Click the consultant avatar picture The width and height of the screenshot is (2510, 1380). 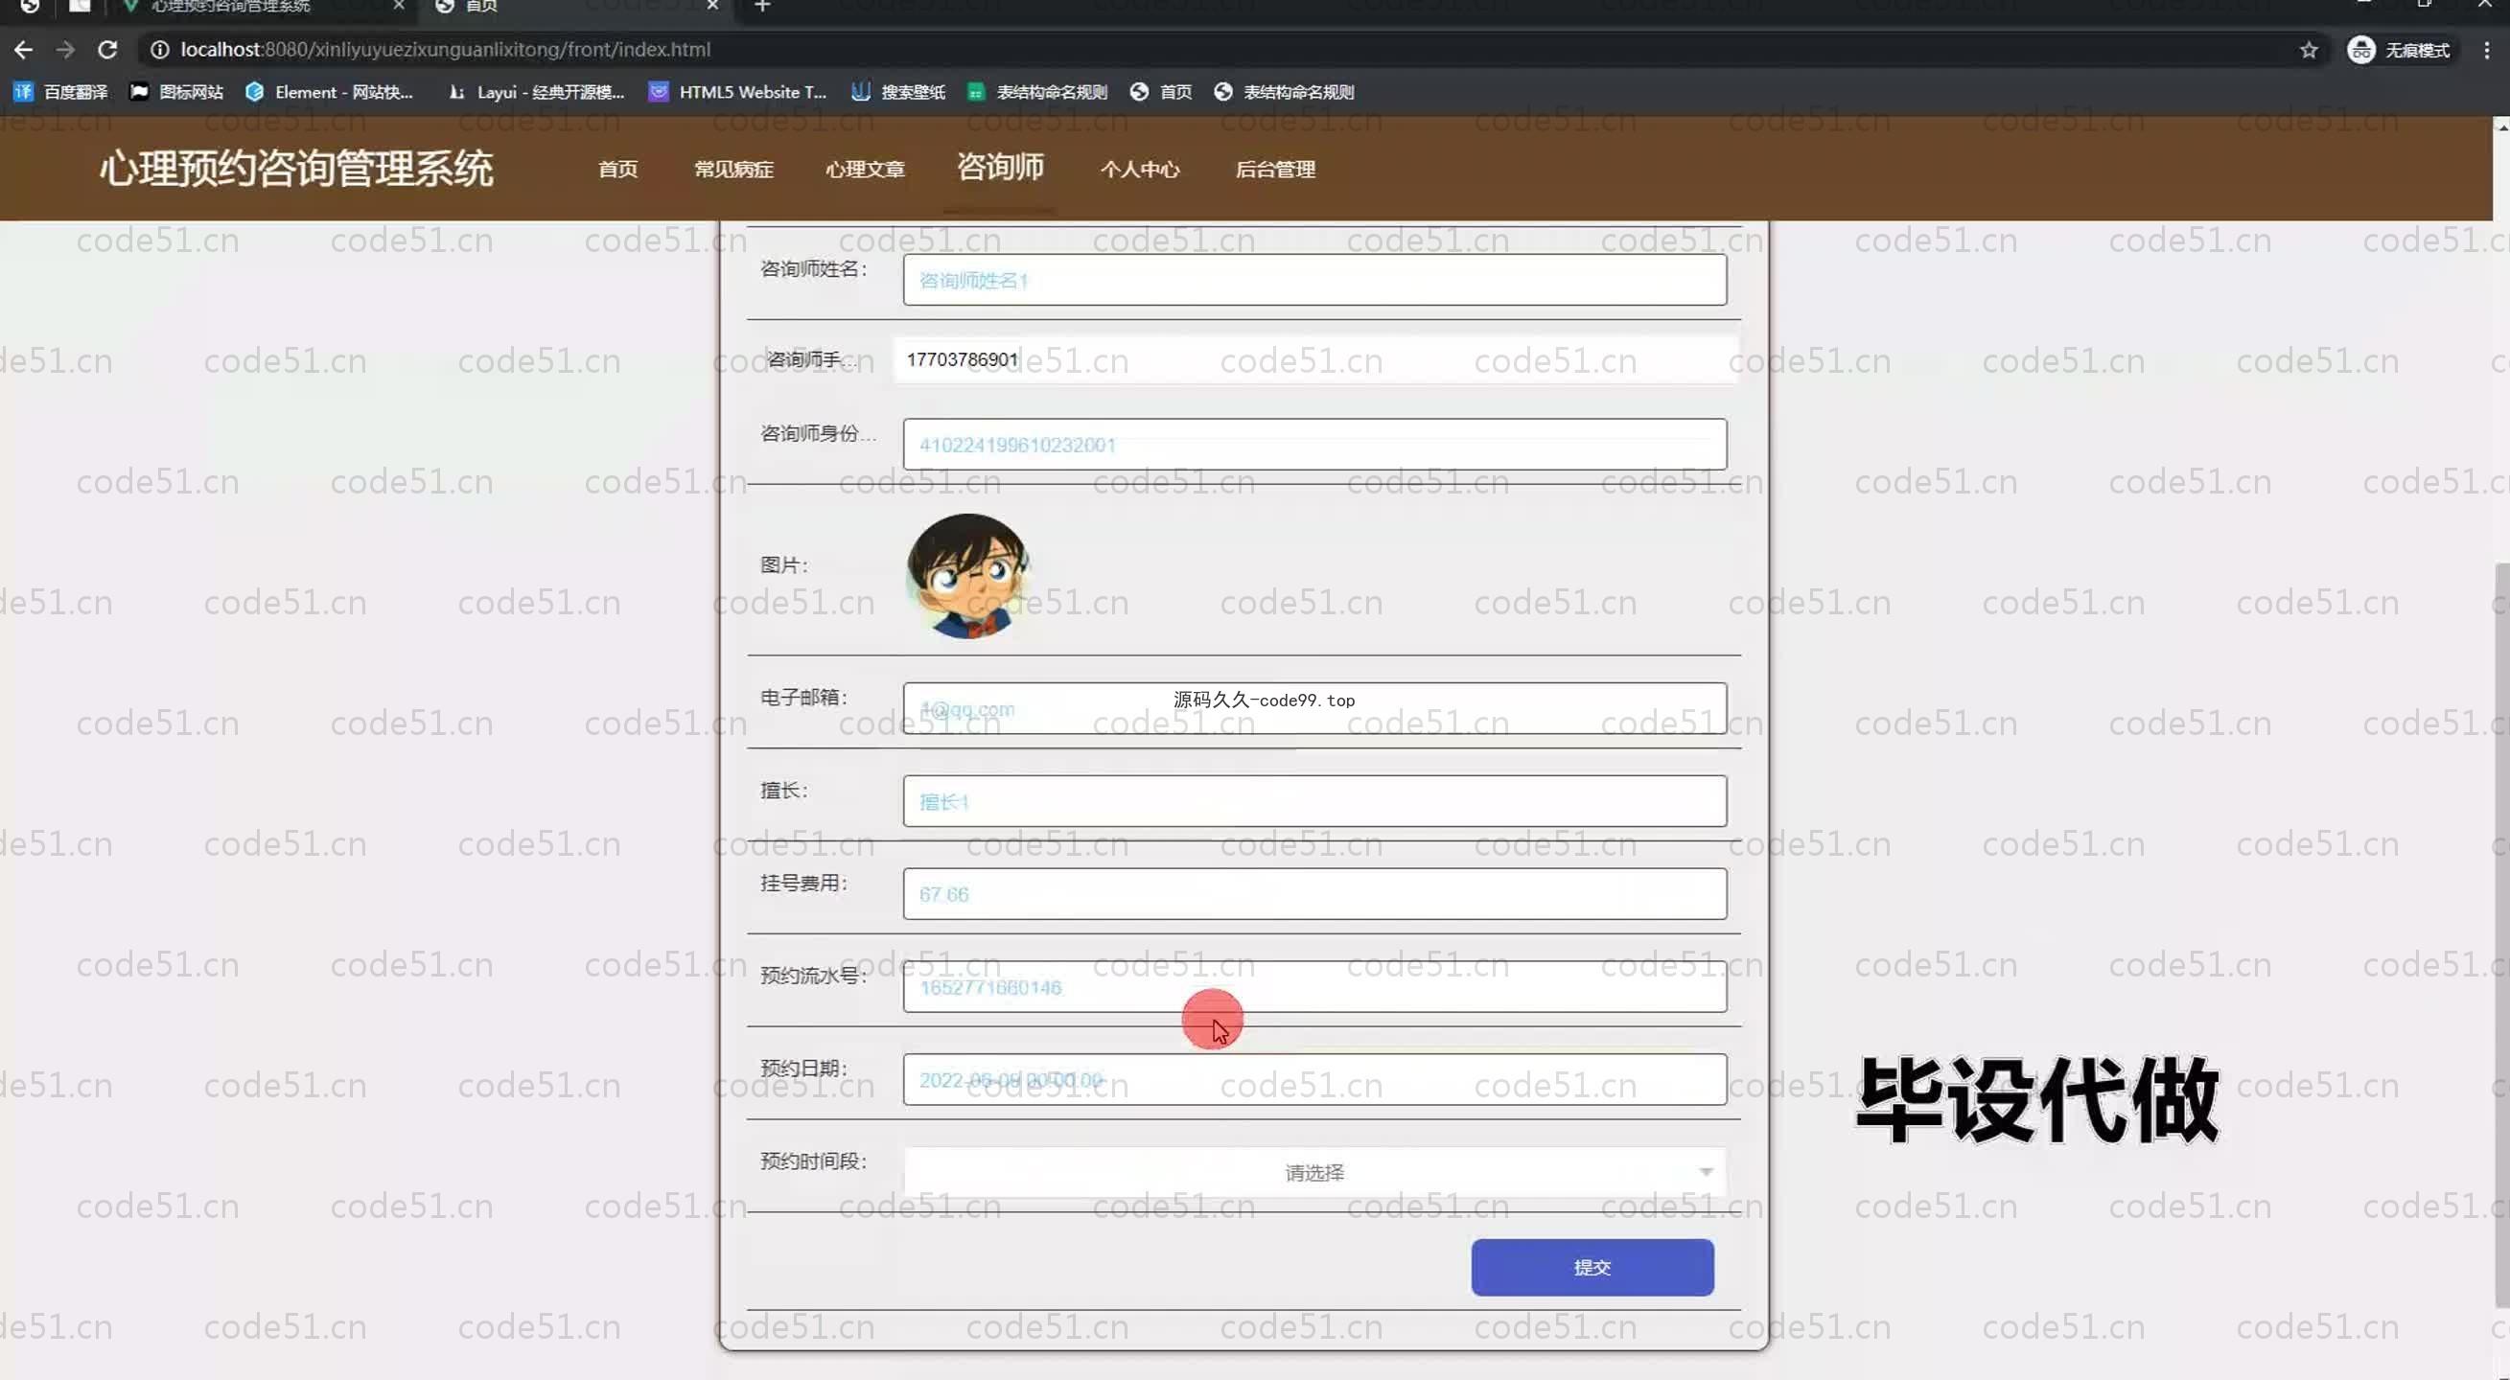click(x=967, y=576)
